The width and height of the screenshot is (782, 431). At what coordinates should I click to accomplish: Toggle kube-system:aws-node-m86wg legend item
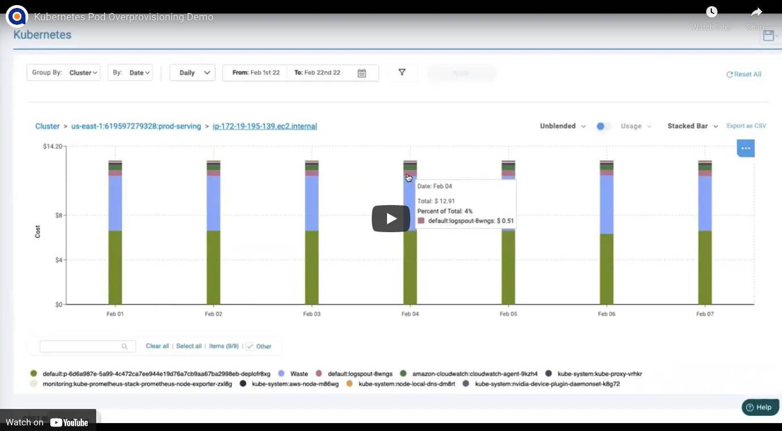(289, 384)
